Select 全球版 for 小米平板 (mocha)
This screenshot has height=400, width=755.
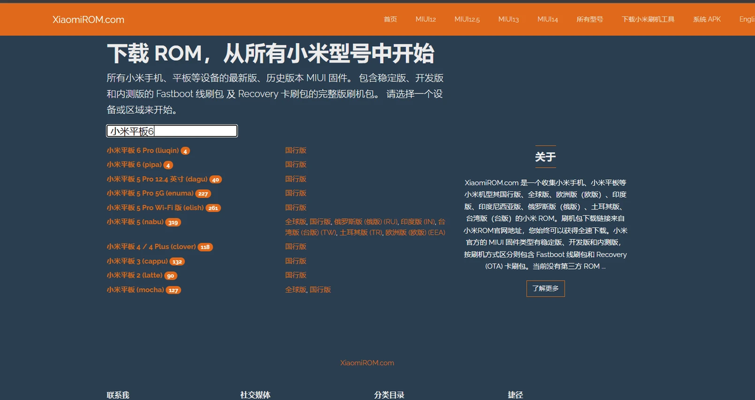point(296,290)
